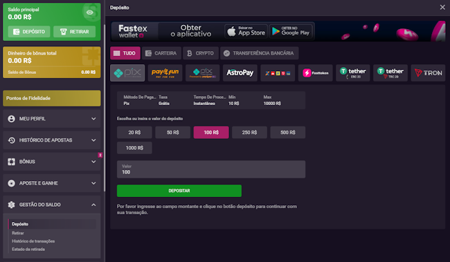Open App Store download badge
This screenshot has width=450, height=262.
pos(246,31)
